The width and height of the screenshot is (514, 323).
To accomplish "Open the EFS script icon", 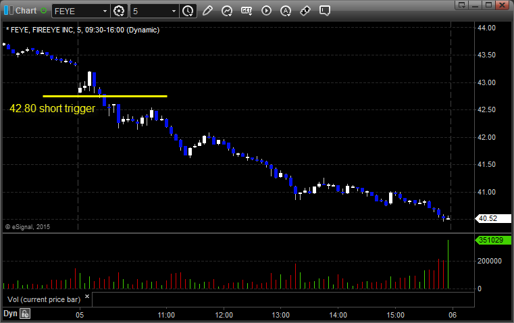I will pos(247,11).
